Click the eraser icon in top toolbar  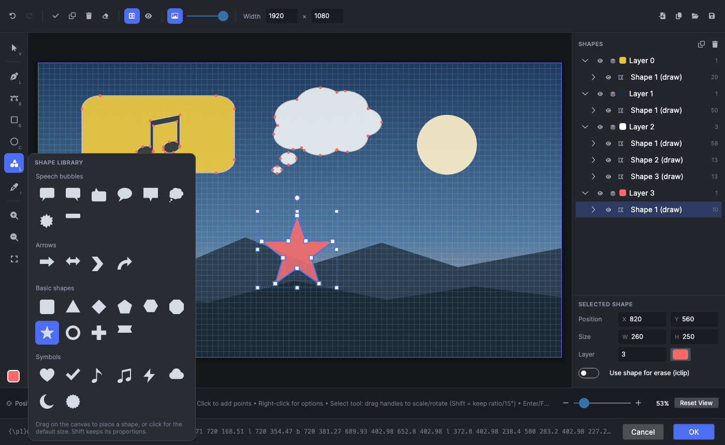coord(105,16)
